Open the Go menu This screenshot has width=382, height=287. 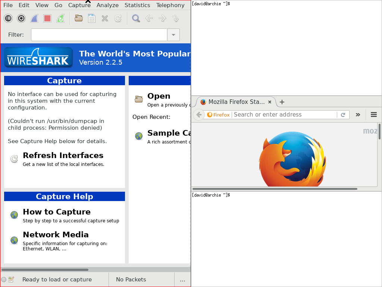coord(58,5)
